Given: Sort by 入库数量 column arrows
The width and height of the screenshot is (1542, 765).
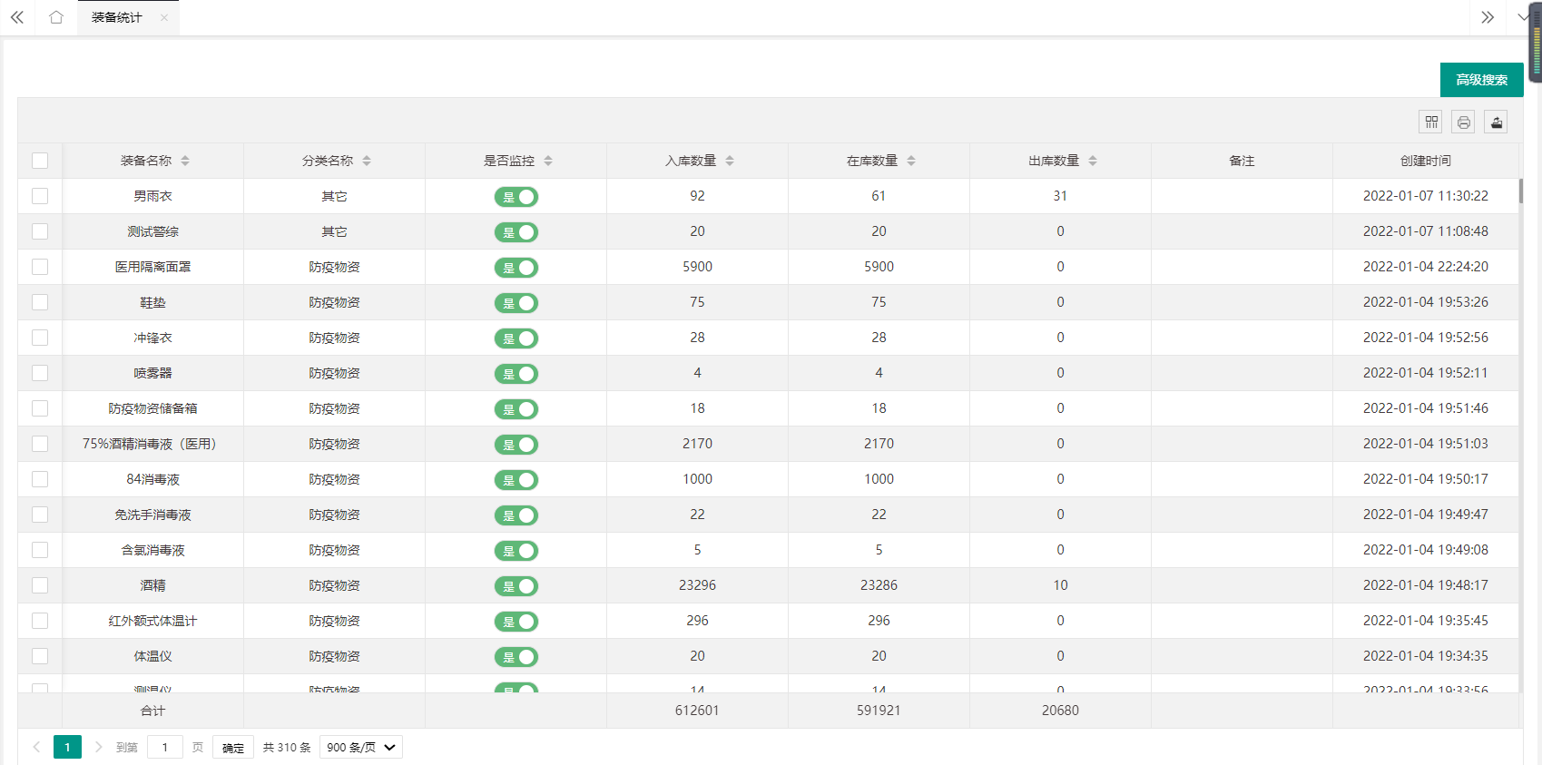Looking at the screenshot, I should tap(730, 161).
